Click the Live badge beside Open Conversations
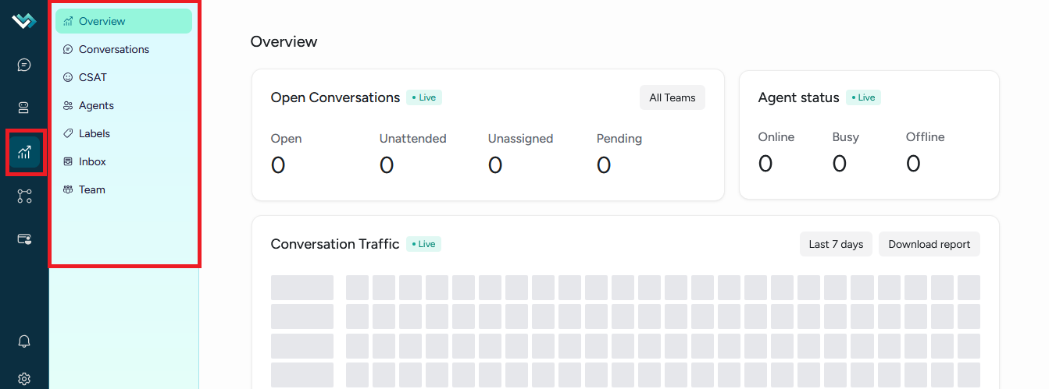Screen dimensions: 1049x389 pyautogui.click(x=424, y=97)
